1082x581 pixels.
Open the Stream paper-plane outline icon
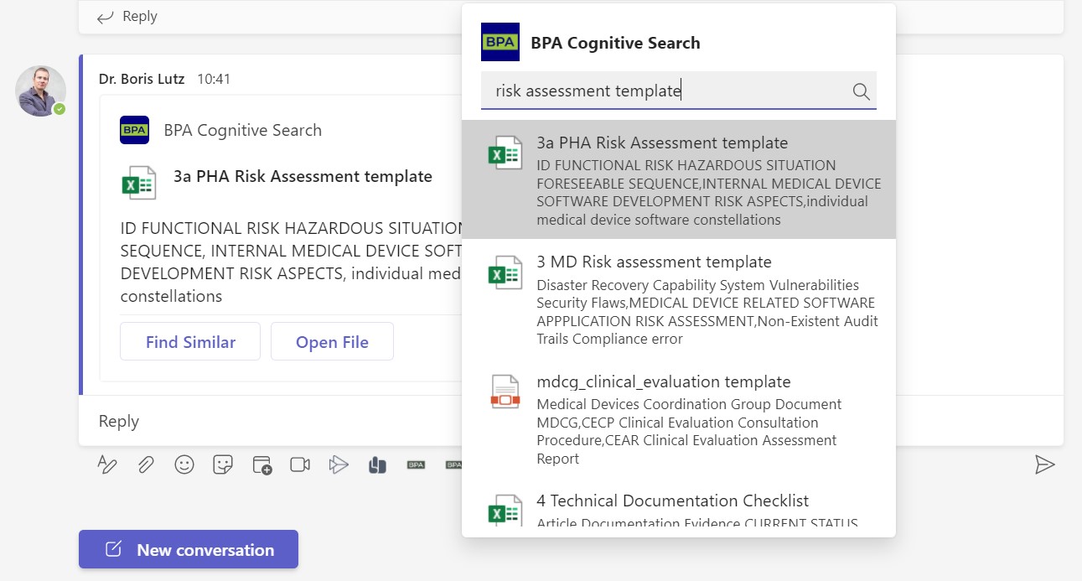coord(339,464)
